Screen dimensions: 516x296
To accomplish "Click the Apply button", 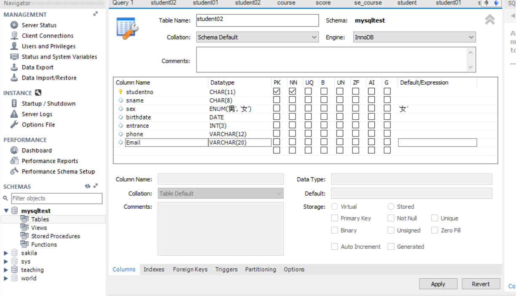I will [438, 284].
